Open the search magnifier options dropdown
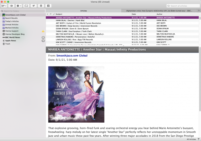The width and height of the screenshot is (201, 141). [x=169, y=6]
